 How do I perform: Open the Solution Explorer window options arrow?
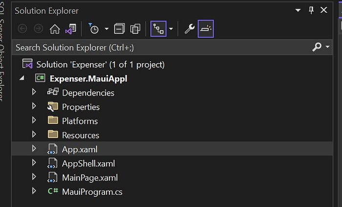click(x=298, y=10)
